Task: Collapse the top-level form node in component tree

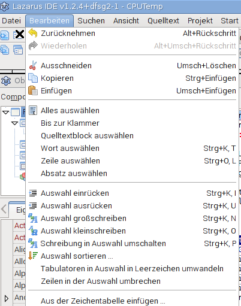Action: [6, 112]
